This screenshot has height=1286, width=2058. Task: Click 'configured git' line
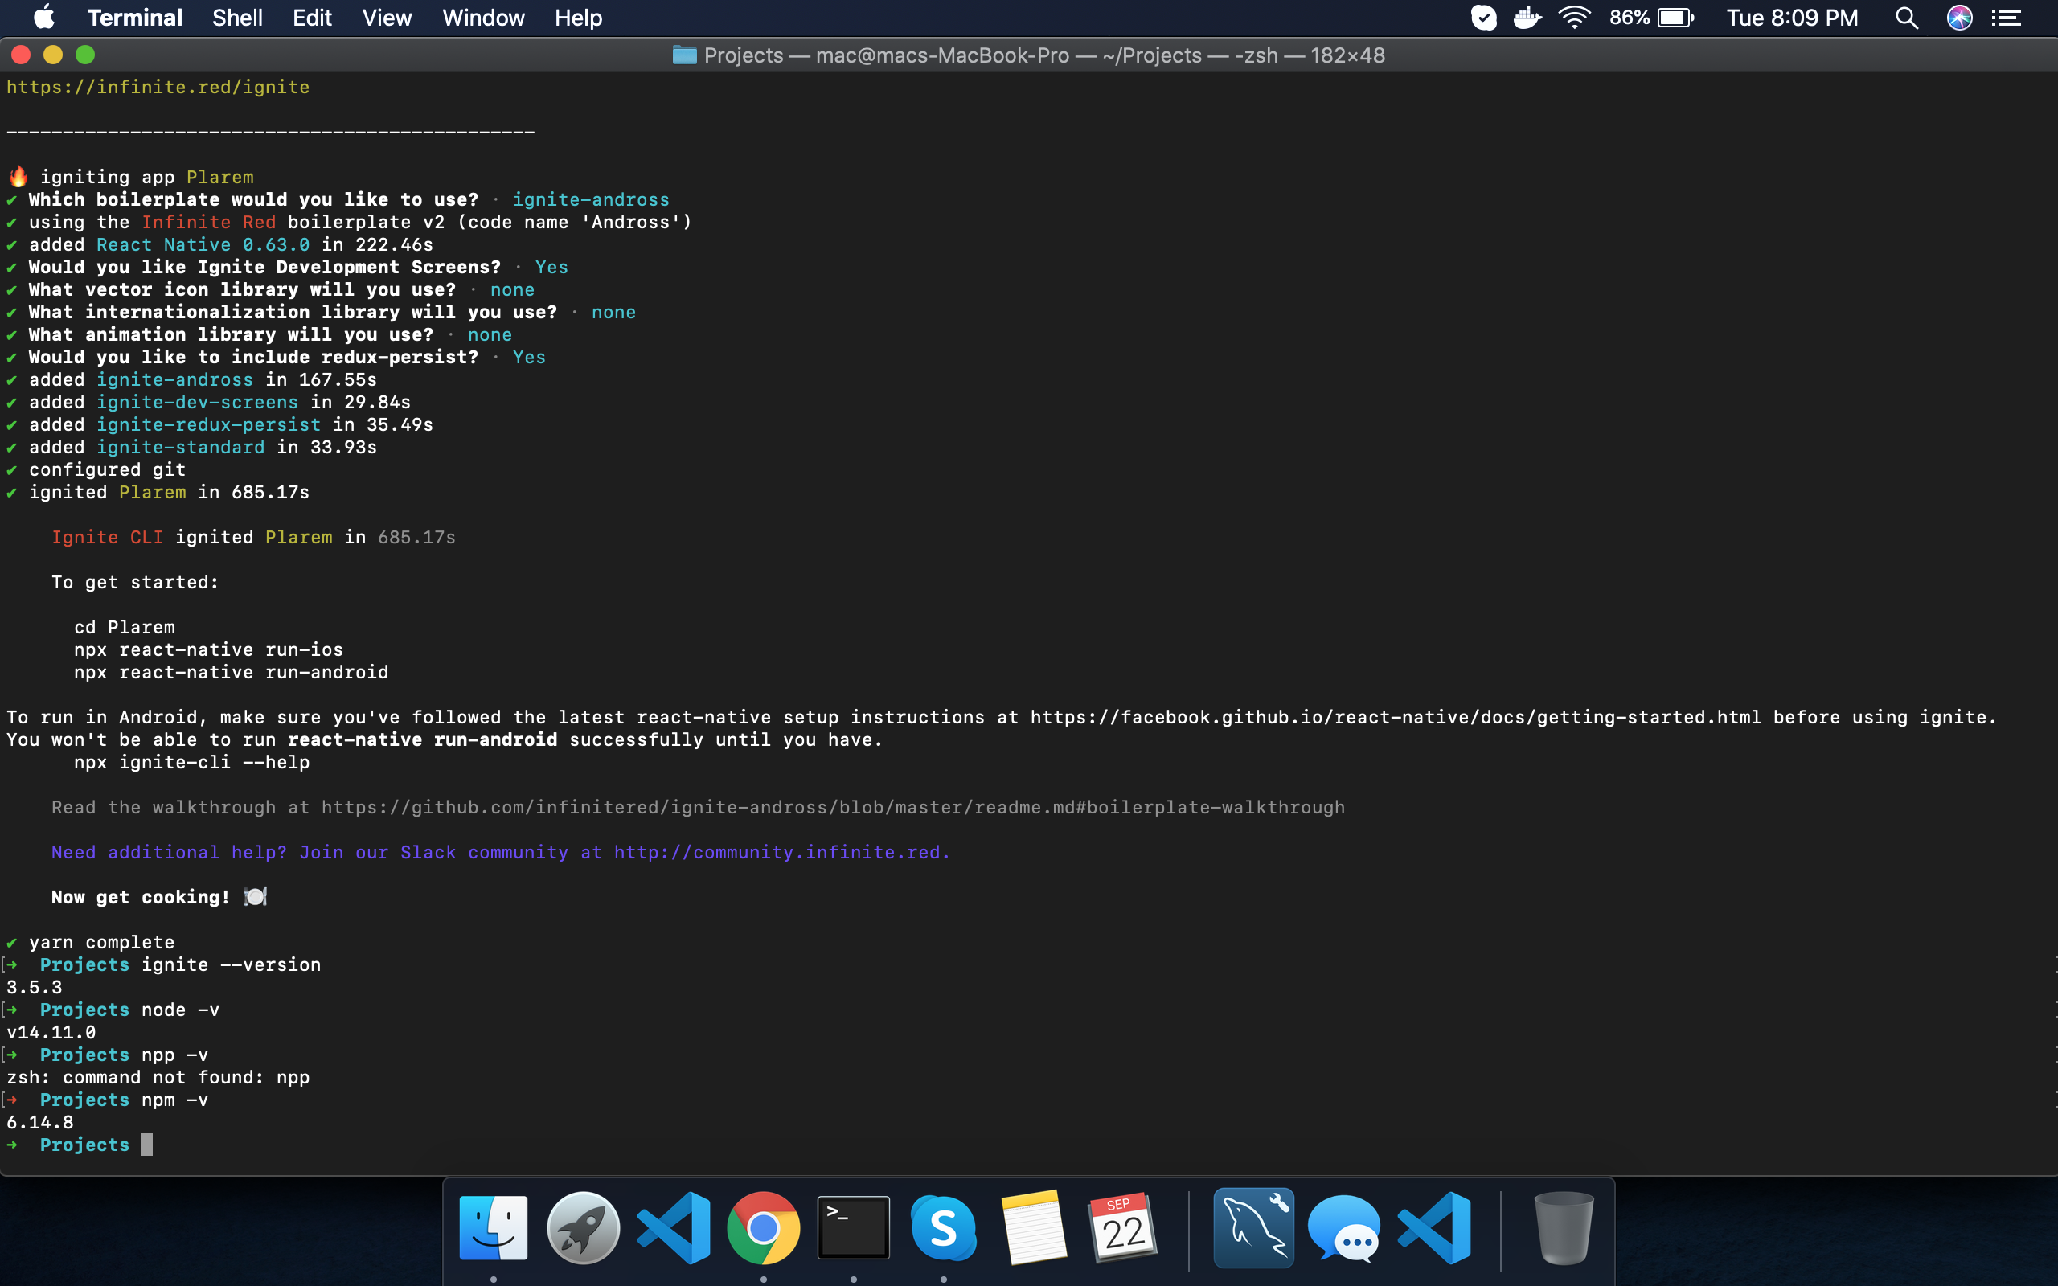pos(107,469)
